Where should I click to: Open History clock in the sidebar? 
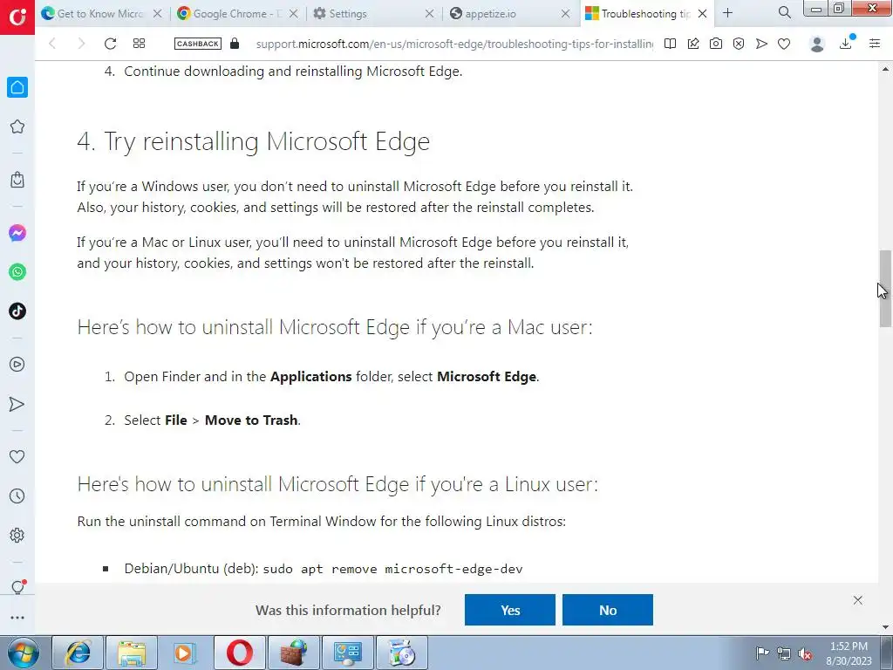coord(17,496)
